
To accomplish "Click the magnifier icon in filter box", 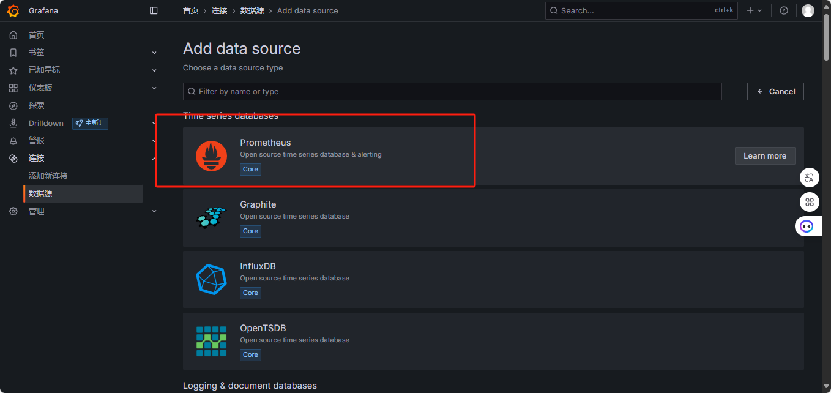I will [x=192, y=91].
